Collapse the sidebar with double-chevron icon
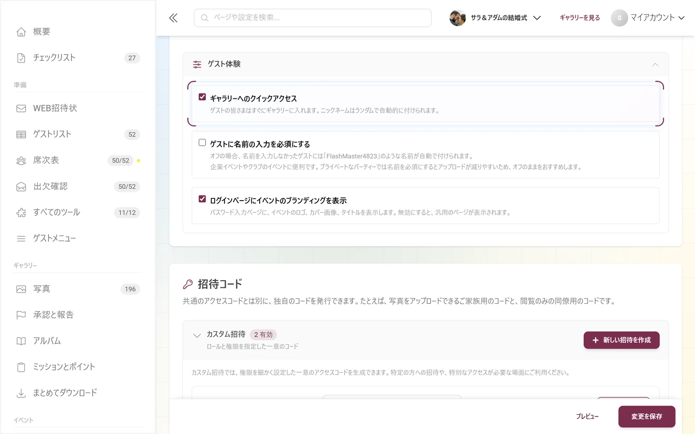The width and height of the screenshot is (695, 434). [x=173, y=18]
